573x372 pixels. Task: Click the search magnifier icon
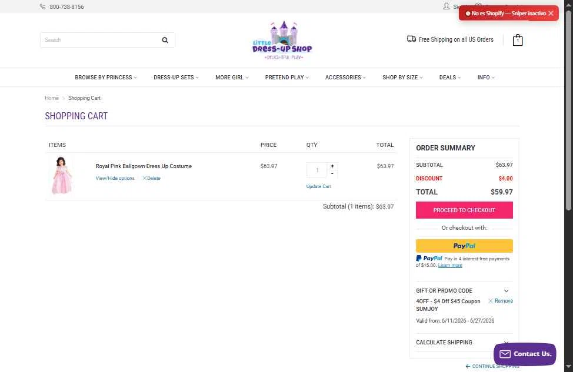tap(165, 40)
